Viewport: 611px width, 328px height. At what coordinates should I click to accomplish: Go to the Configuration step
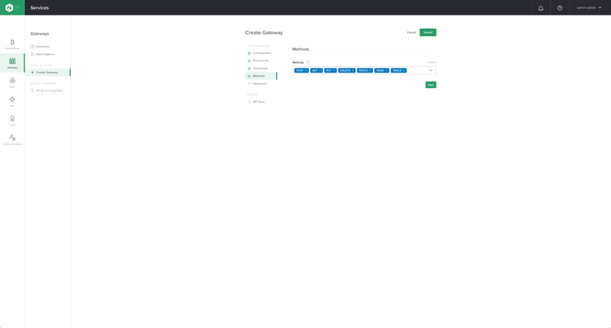260,53
